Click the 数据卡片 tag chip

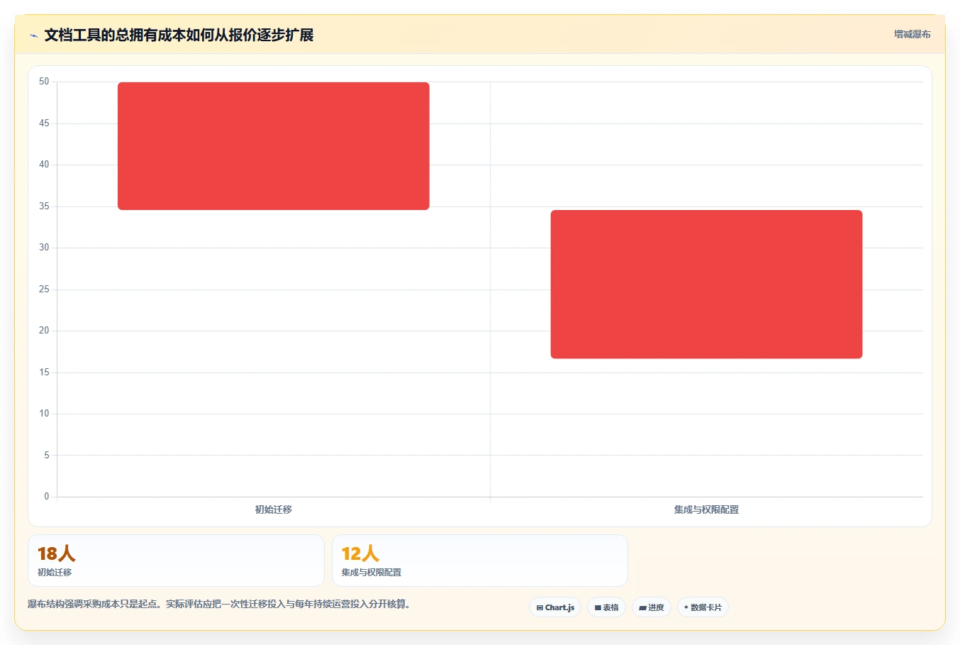coord(703,607)
